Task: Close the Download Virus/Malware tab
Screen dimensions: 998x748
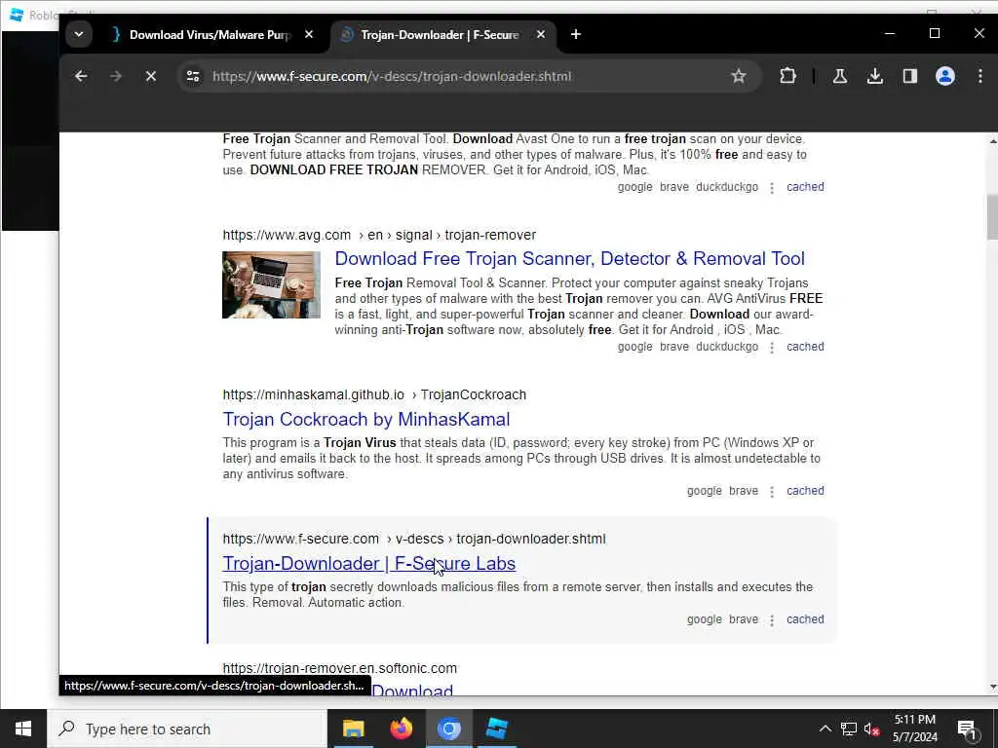Action: [x=309, y=34]
